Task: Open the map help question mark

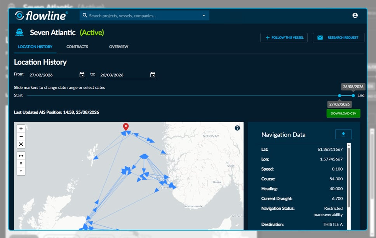Action: (237, 128)
